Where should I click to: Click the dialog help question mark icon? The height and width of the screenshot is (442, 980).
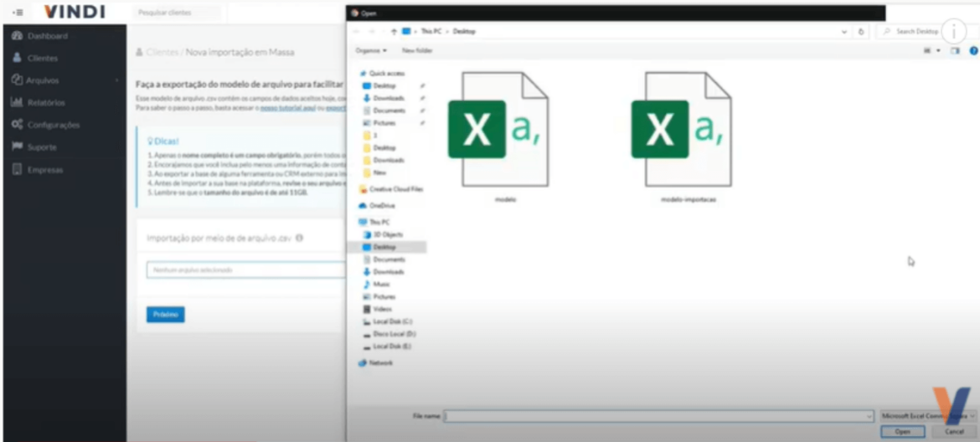(973, 51)
